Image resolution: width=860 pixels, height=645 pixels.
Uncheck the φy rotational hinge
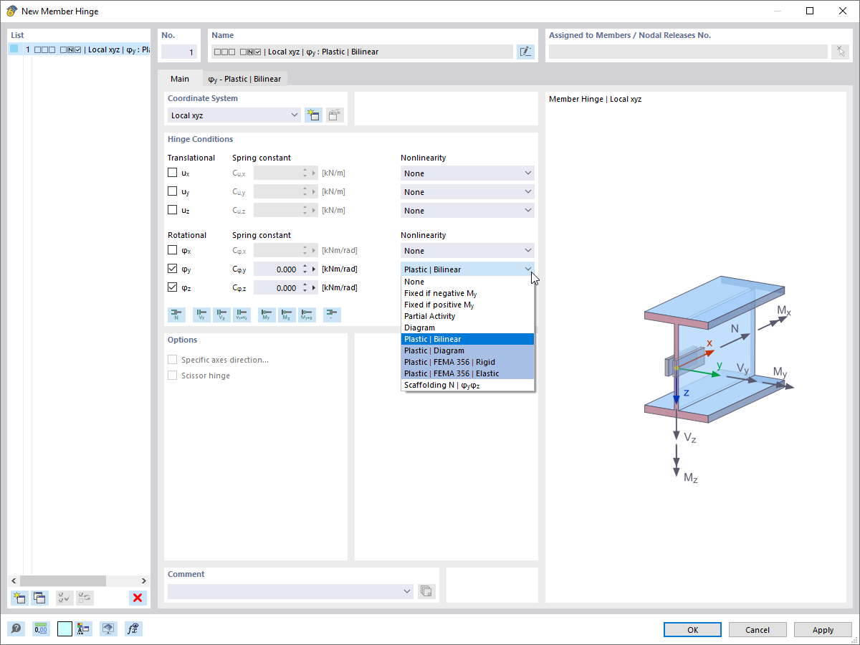[172, 269]
